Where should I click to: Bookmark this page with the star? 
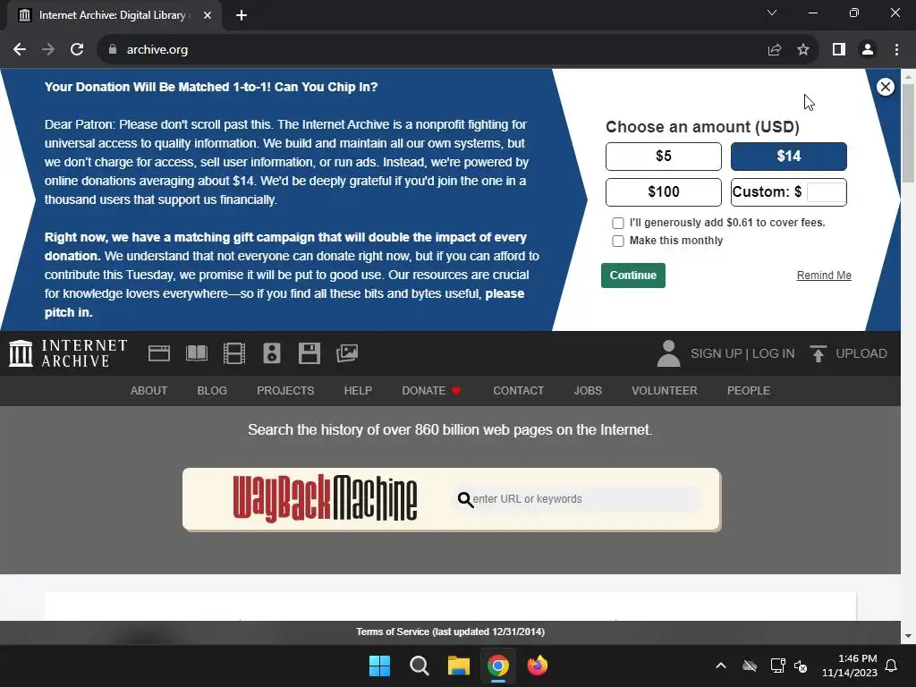pos(803,50)
